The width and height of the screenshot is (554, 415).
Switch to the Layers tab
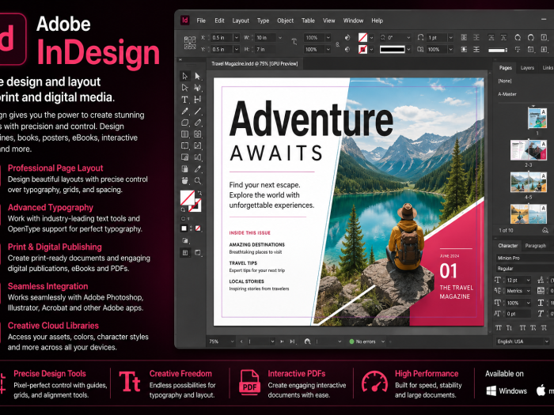[x=527, y=68]
